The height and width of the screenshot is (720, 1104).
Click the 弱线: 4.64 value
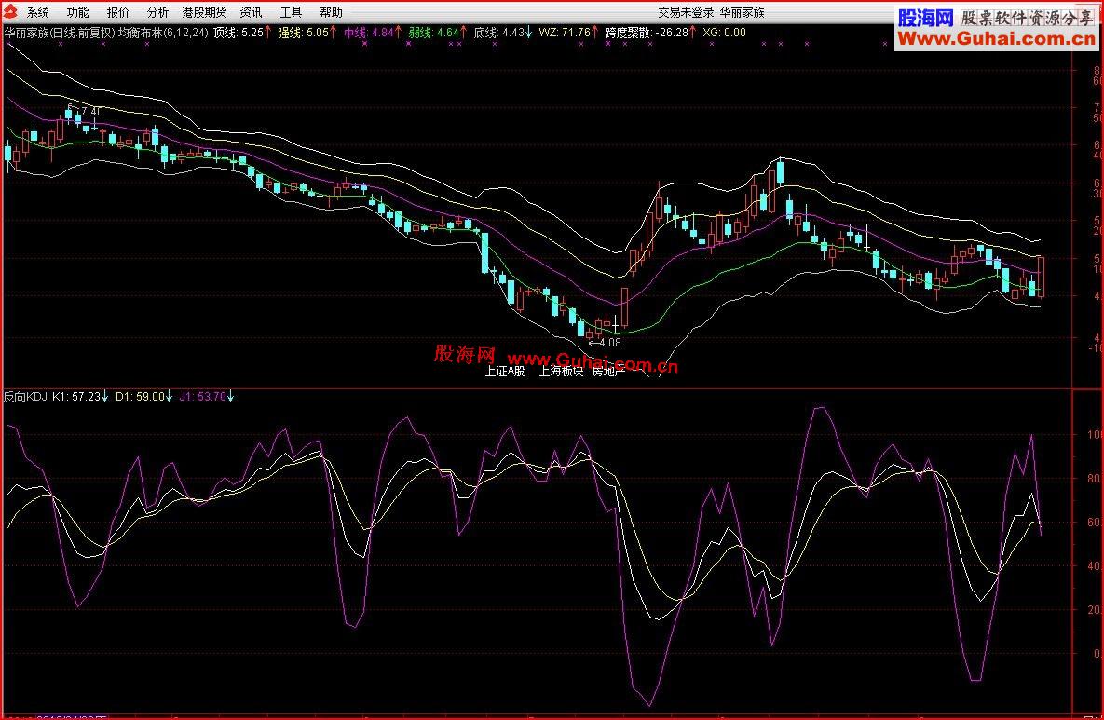point(434,33)
